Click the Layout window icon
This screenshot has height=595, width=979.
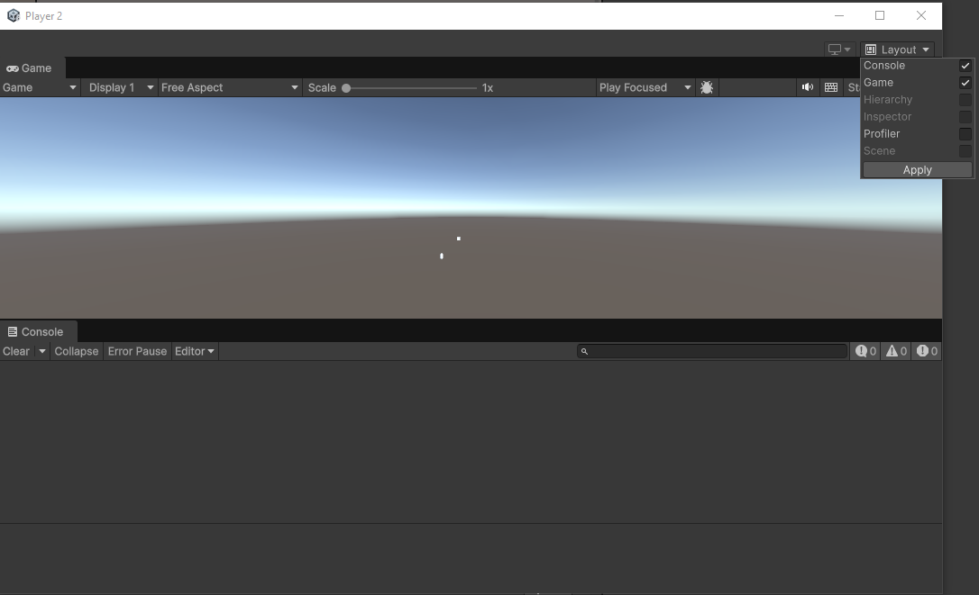click(x=870, y=49)
